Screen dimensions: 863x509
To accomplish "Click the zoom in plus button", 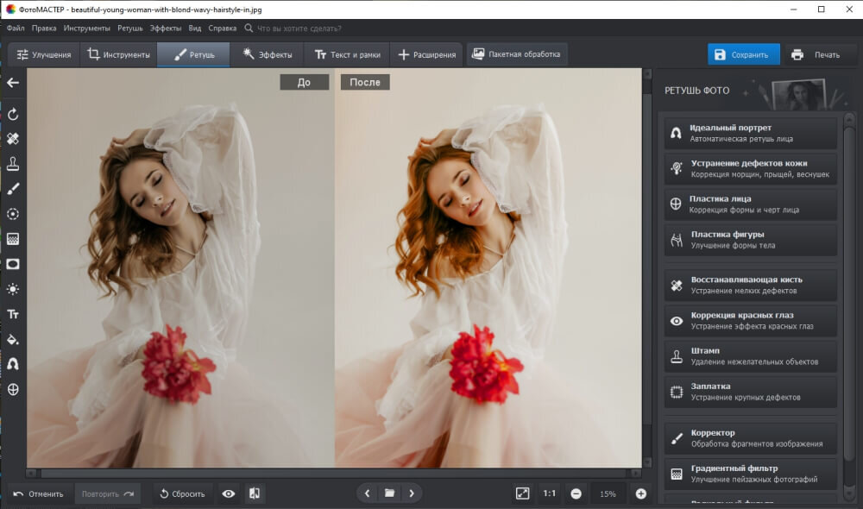I will pos(640,493).
